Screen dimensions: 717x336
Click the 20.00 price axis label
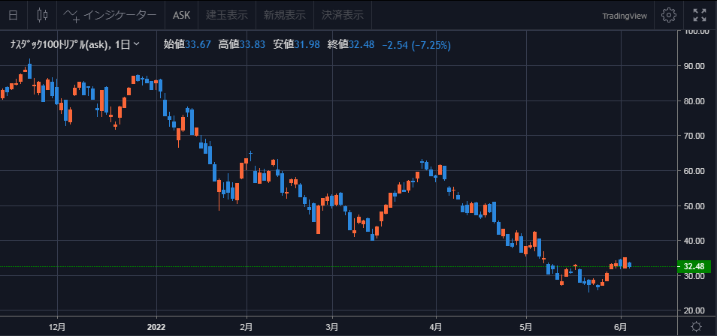click(x=694, y=310)
